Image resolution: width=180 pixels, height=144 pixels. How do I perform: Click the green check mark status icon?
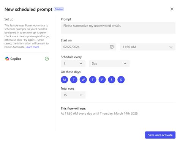click(x=47, y=59)
